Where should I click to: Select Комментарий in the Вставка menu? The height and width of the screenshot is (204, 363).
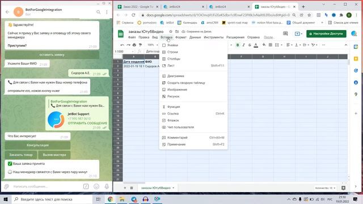coord(193,137)
